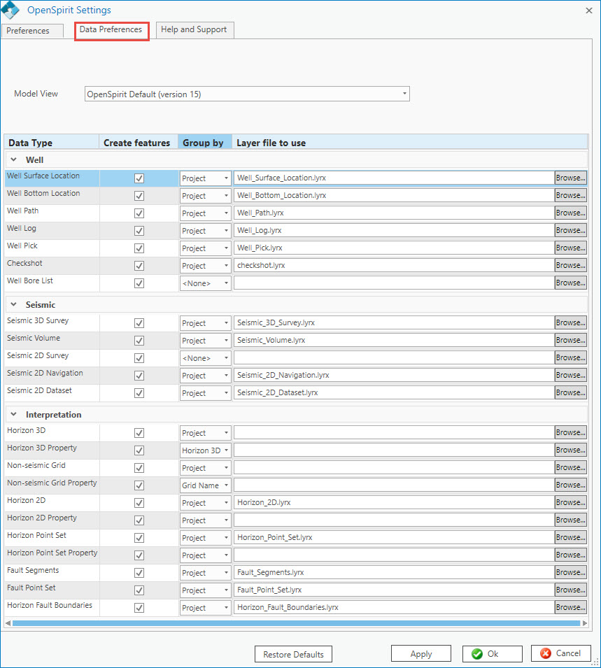Toggle Create features for Well Surface Location
Viewport: 601px width, 668px height.
[139, 178]
